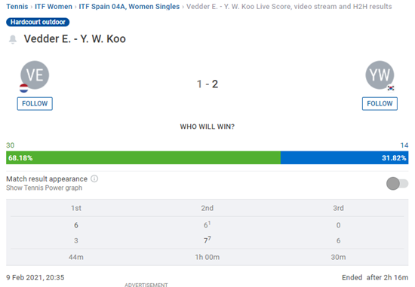Click the Hardcourt outdoor badge
This screenshot has width=415, height=287.
tap(38, 22)
